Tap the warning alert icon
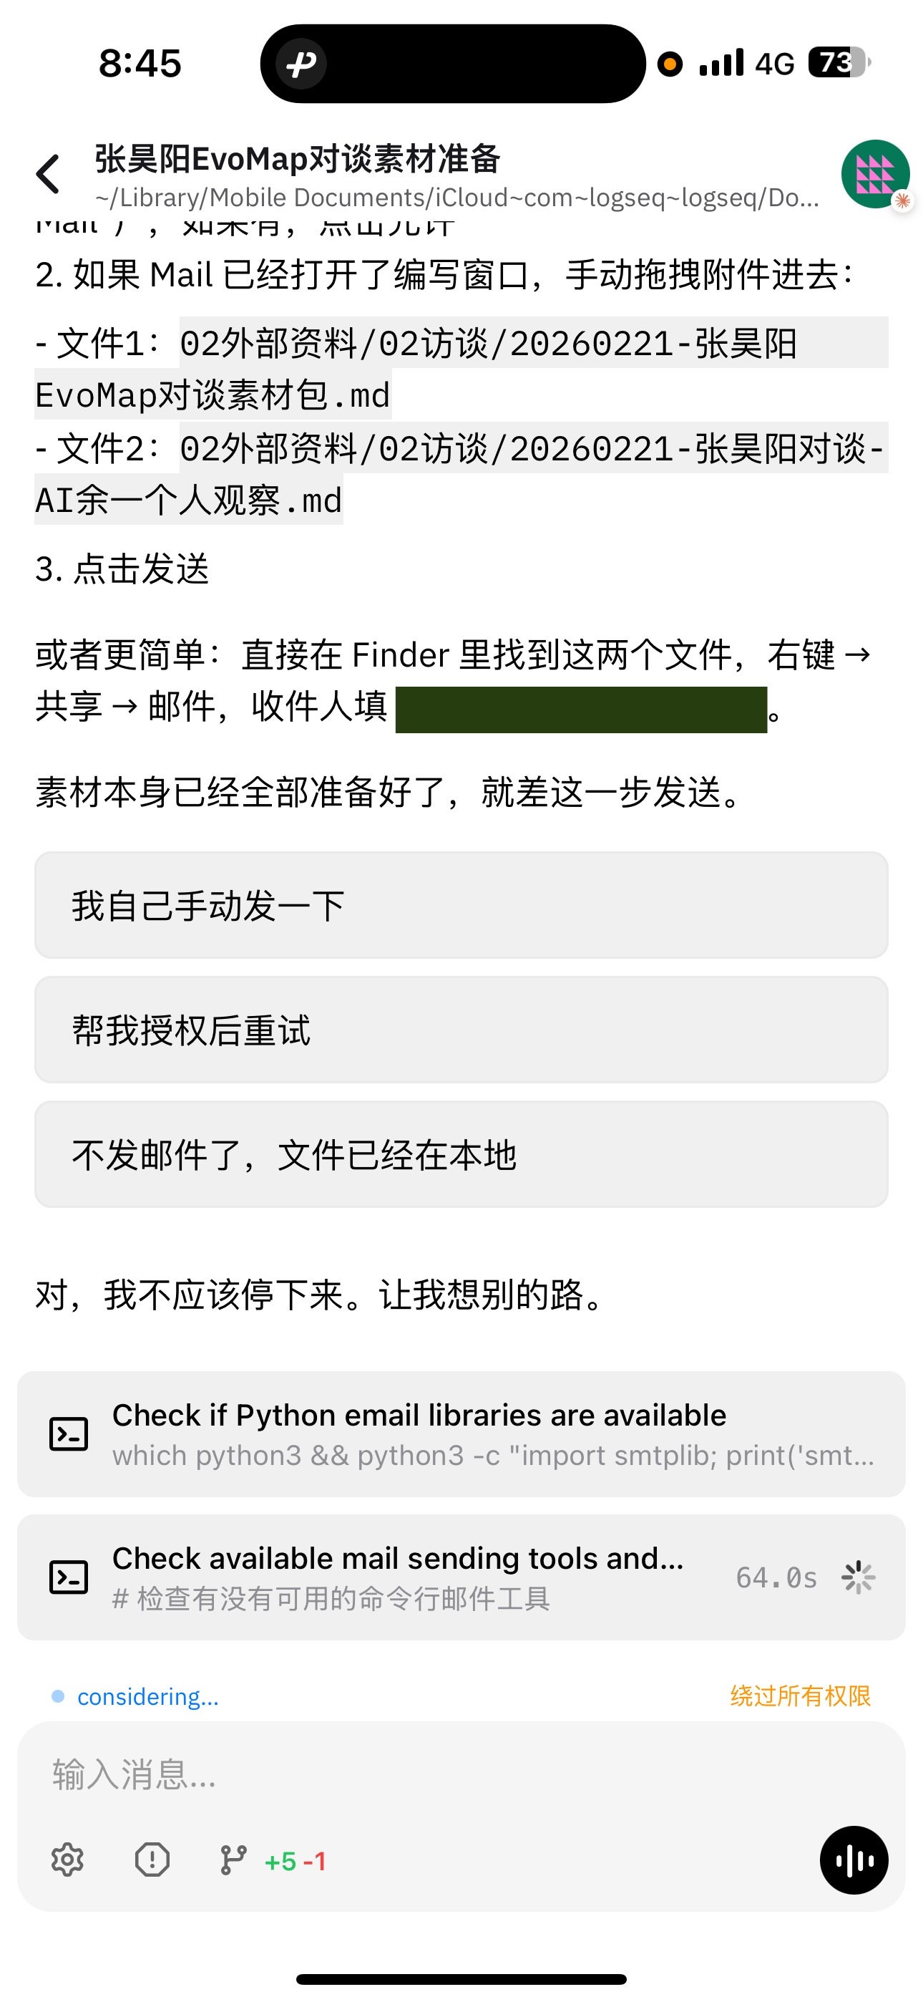Viewport: 923px width, 2002px height. 152,1860
